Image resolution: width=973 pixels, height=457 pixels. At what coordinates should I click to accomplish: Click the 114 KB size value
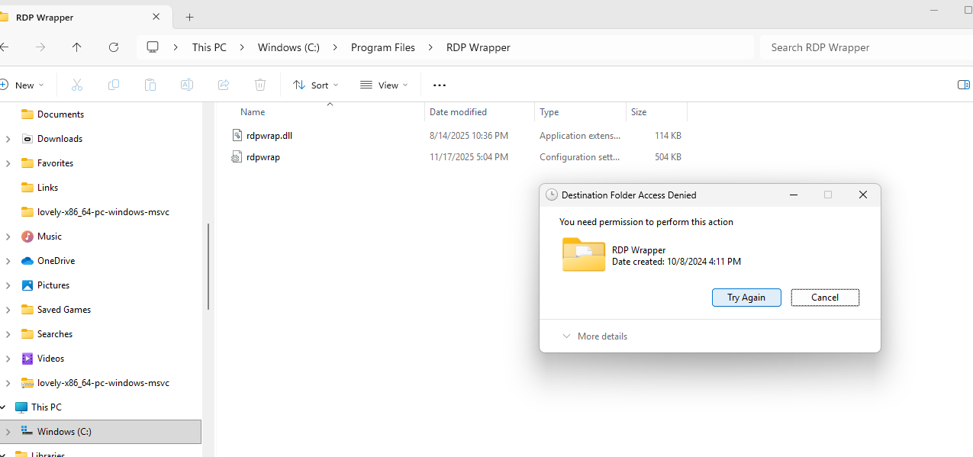pyautogui.click(x=668, y=136)
